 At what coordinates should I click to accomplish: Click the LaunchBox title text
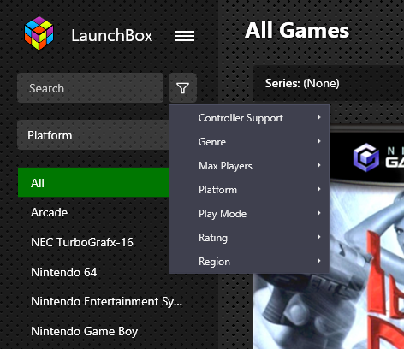(x=112, y=36)
